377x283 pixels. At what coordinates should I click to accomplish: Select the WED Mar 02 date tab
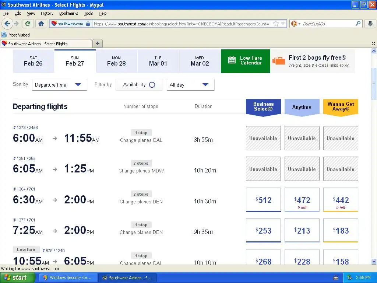[x=200, y=61]
